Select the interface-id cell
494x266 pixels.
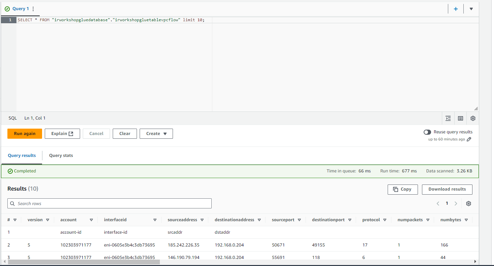(115, 232)
